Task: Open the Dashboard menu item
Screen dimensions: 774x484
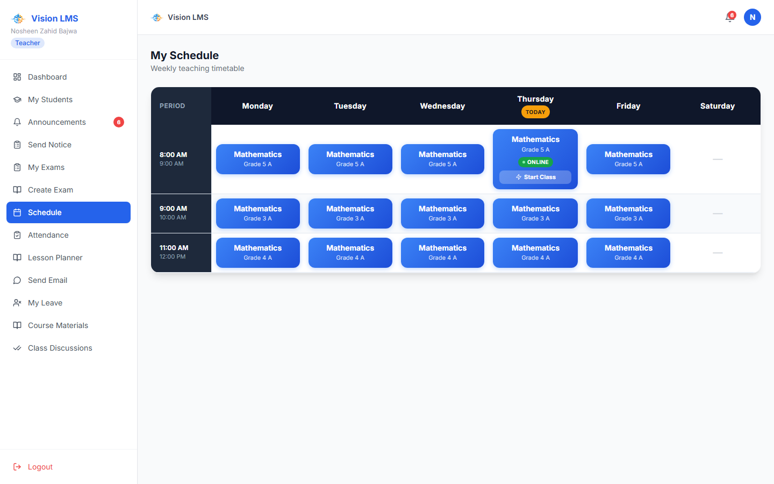Action: point(68,77)
